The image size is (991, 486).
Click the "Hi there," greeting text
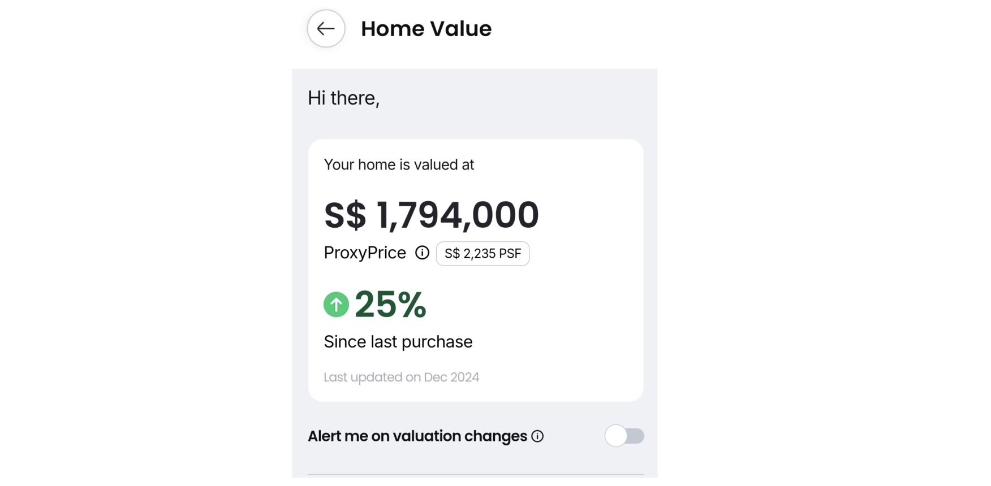pyautogui.click(x=343, y=98)
